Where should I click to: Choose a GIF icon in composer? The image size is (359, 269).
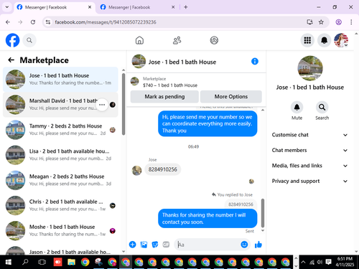click(x=166, y=245)
